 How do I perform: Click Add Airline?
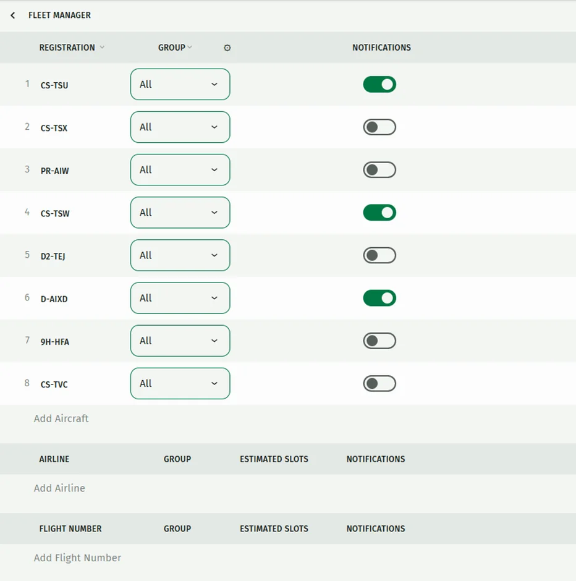tap(59, 488)
